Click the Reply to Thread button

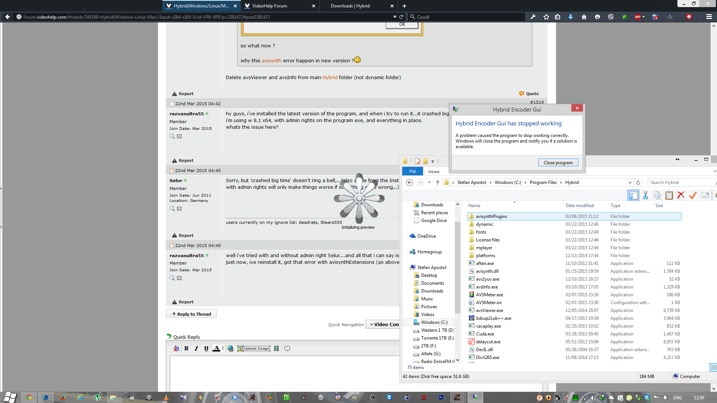(191, 314)
